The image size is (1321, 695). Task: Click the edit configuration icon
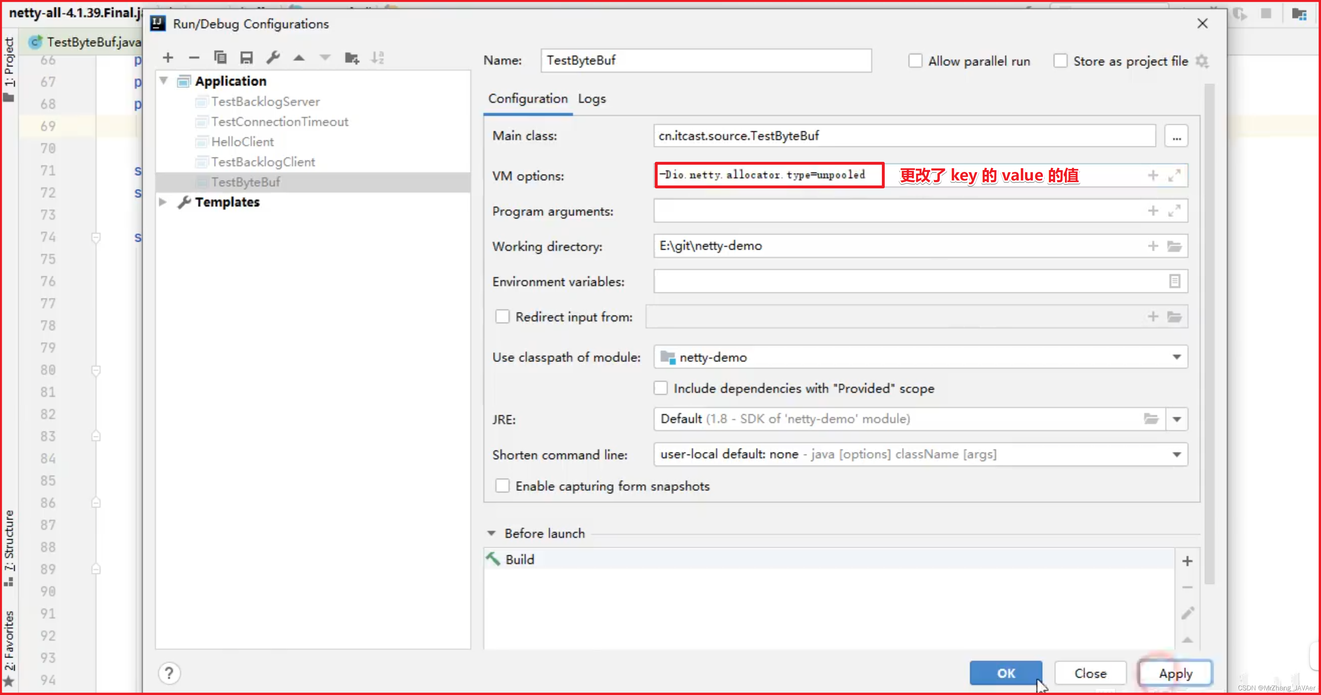click(x=273, y=57)
